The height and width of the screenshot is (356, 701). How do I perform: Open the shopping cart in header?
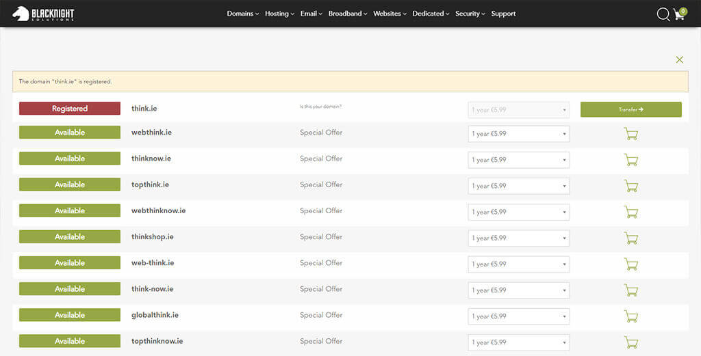pos(679,14)
